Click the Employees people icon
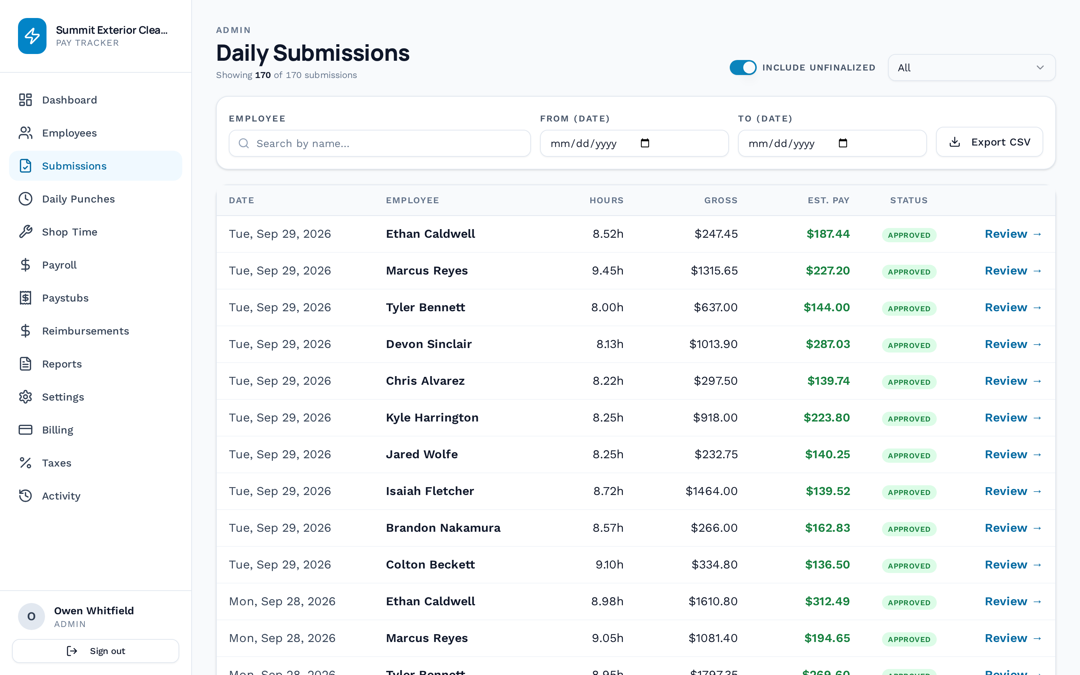The height and width of the screenshot is (675, 1080). pos(25,133)
